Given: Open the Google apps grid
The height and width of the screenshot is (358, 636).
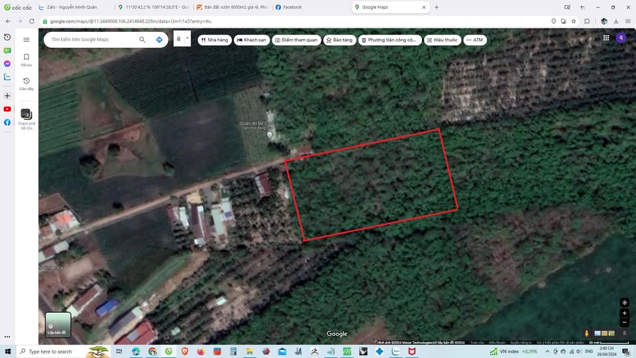Looking at the screenshot, I should [606, 38].
